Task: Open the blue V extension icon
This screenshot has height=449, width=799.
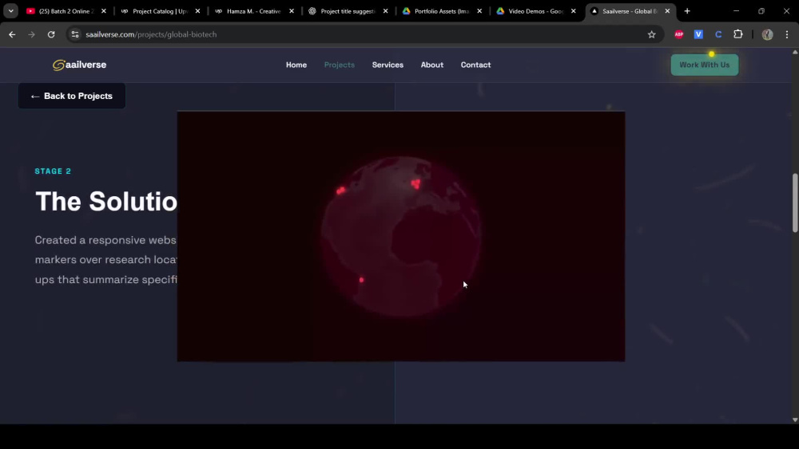Action: pos(698,34)
